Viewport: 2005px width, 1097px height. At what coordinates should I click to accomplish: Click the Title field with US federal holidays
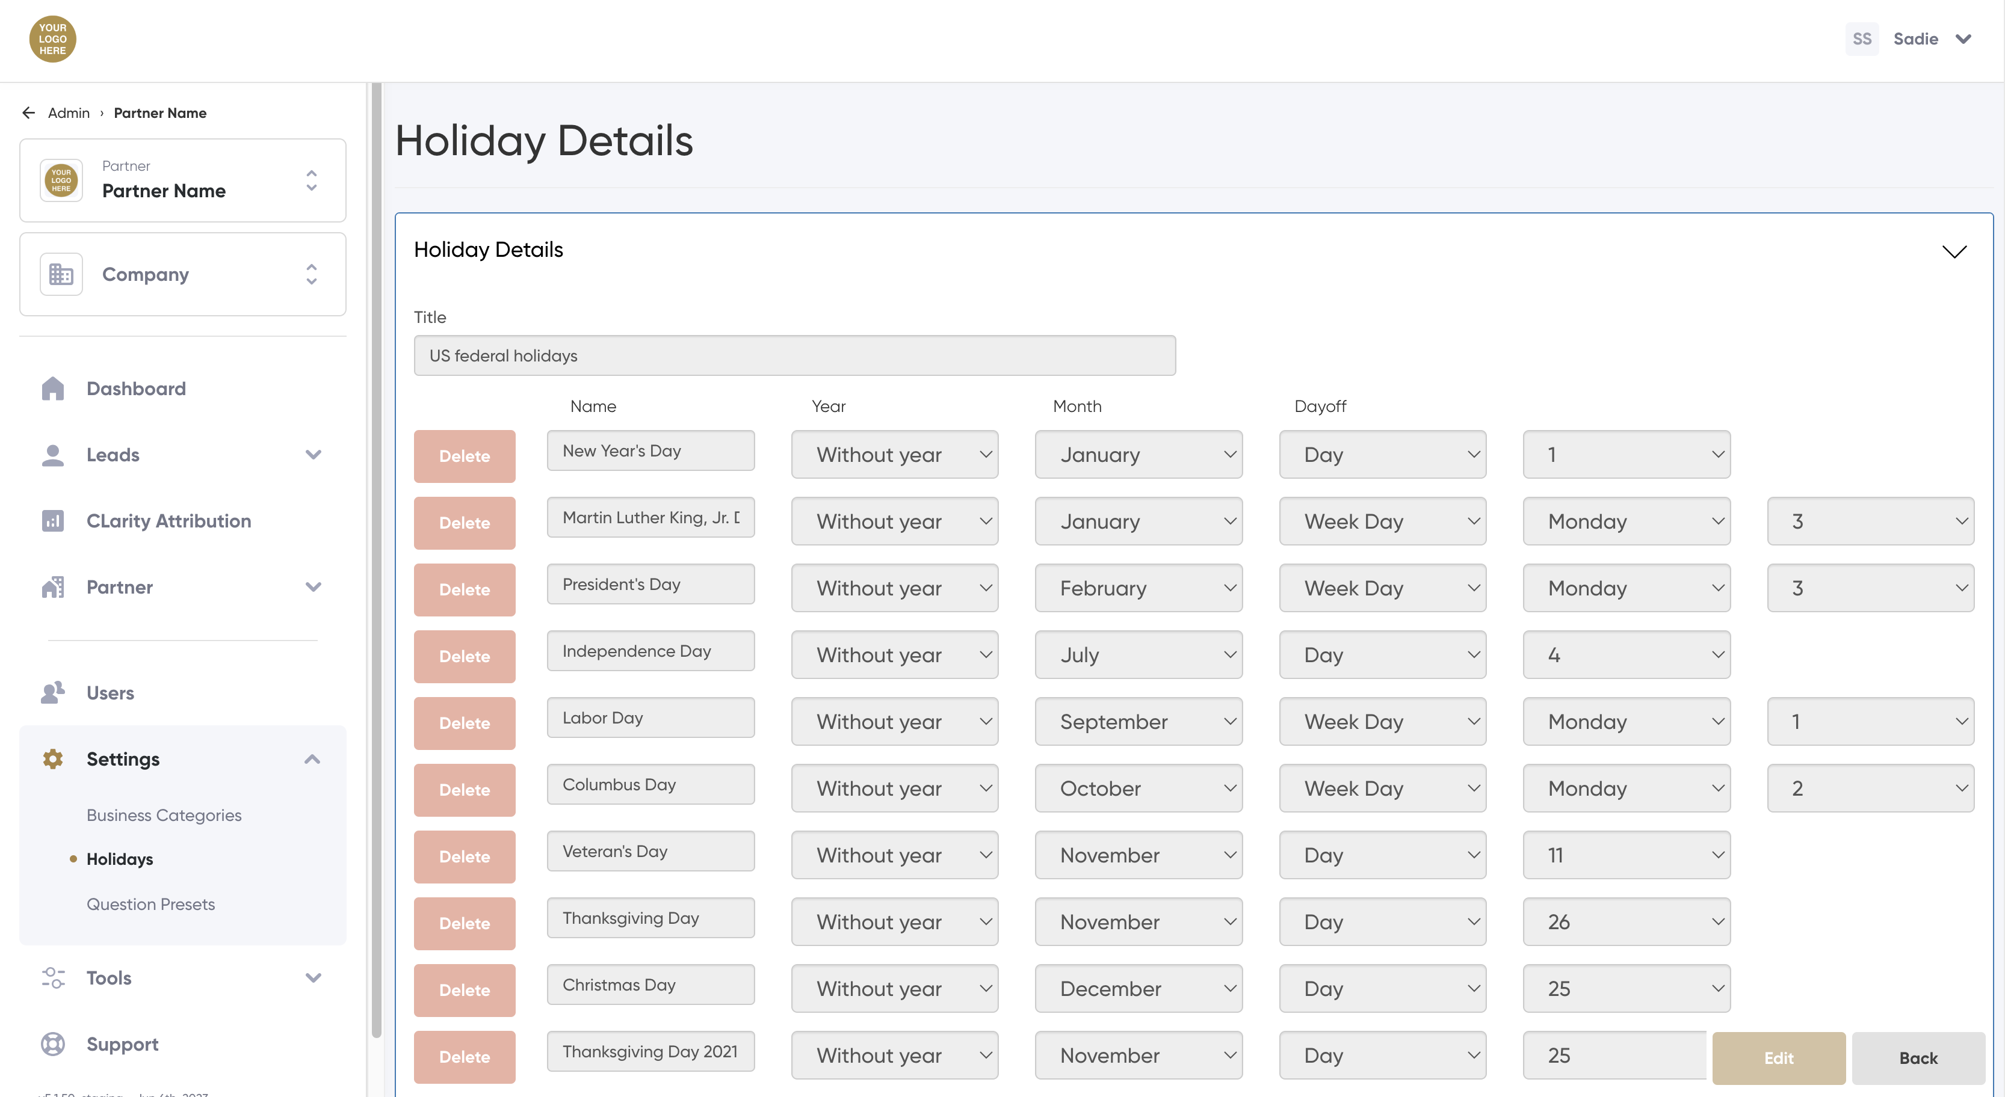pyautogui.click(x=794, y=355)
